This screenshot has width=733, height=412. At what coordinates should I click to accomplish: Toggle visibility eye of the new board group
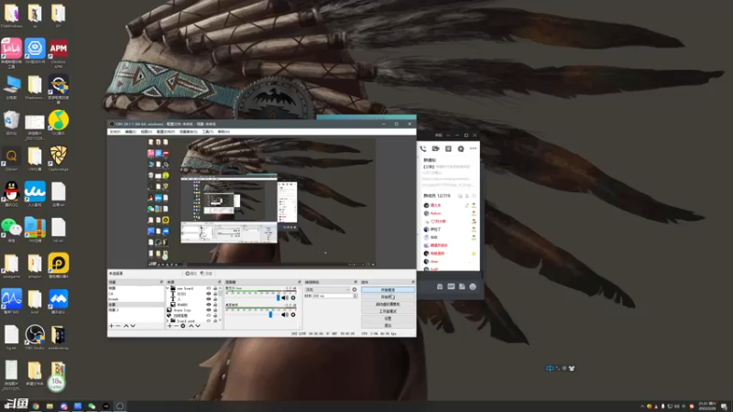click(x=209, y=288)
